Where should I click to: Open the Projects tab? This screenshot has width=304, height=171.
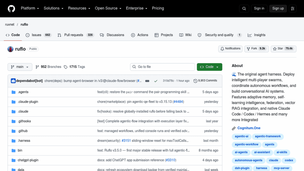pos(164,35)
